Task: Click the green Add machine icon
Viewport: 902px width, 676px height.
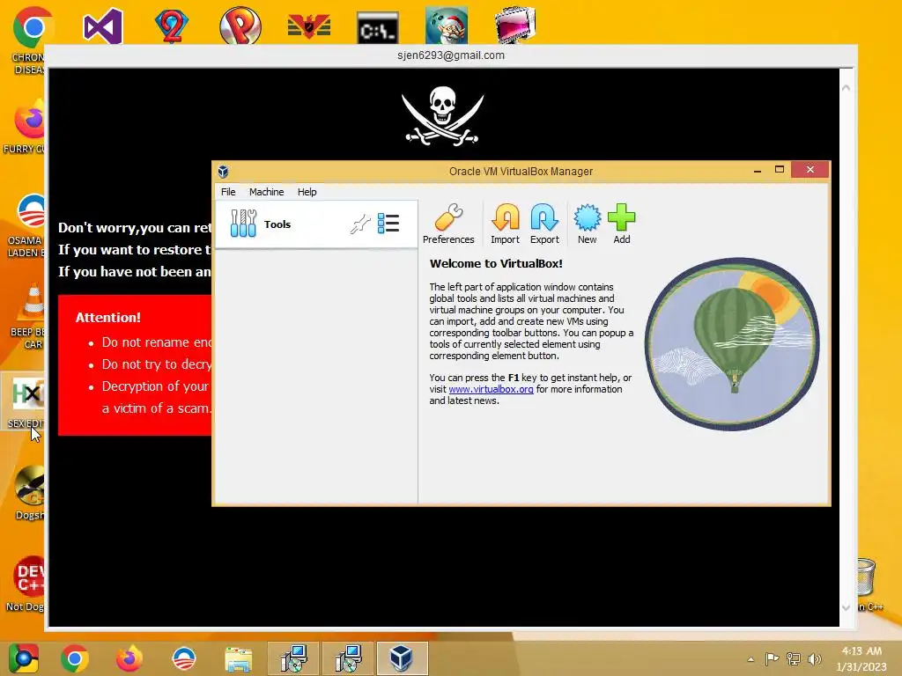Action: coord(621,224)
